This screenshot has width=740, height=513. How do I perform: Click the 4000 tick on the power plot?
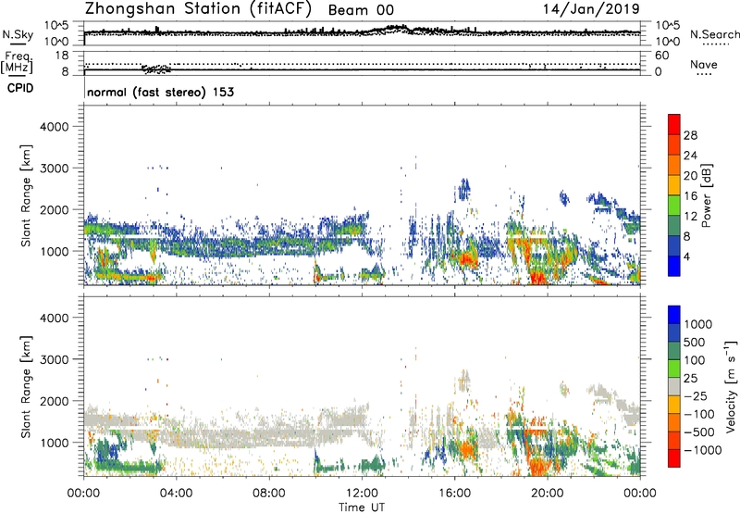[x=55, y=127]
